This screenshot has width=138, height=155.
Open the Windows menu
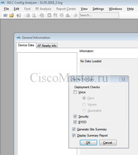coord(115,9)
